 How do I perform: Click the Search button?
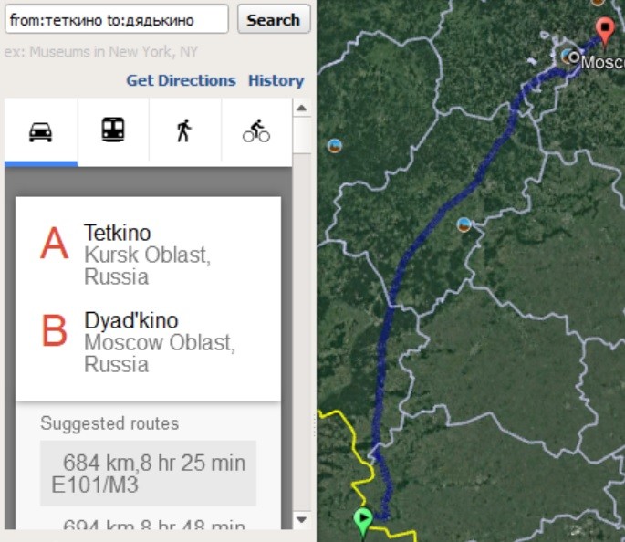[x=273, y=19]
